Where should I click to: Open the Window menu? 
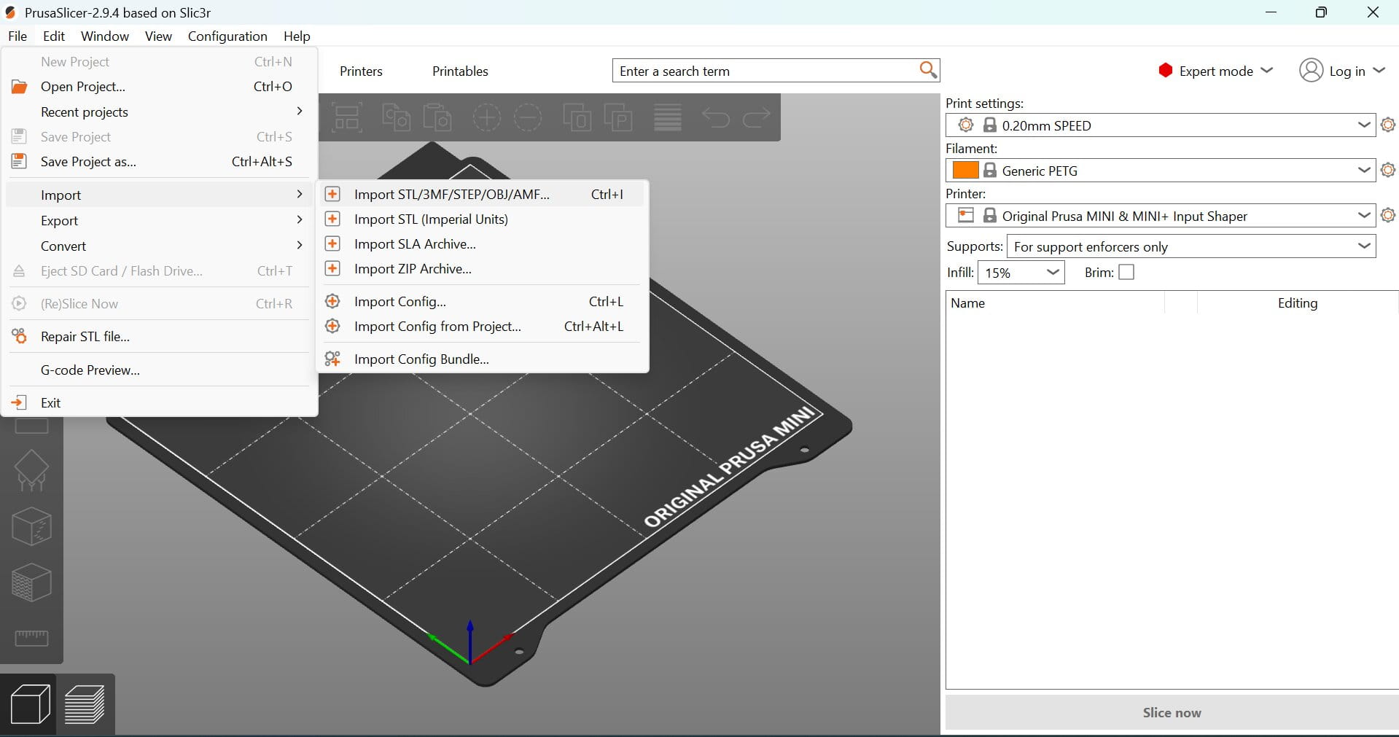(105, 36)
